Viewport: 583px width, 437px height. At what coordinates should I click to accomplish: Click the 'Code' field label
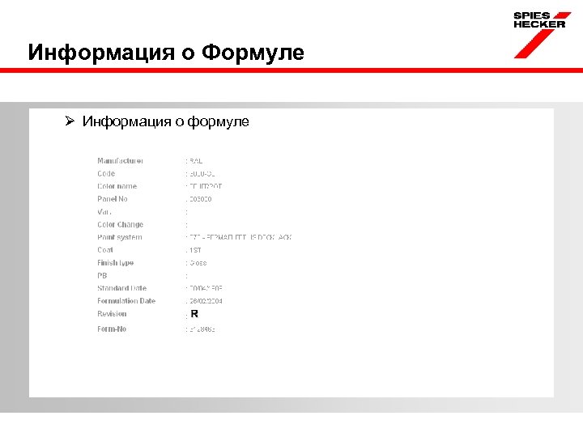tap(106, 173)
